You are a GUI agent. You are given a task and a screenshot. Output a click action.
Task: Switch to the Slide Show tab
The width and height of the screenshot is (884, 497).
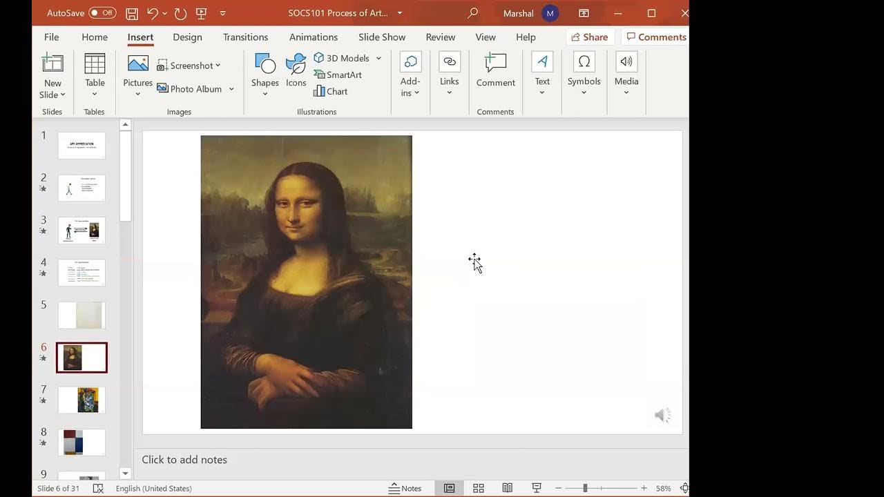click(x=382, y=37)
